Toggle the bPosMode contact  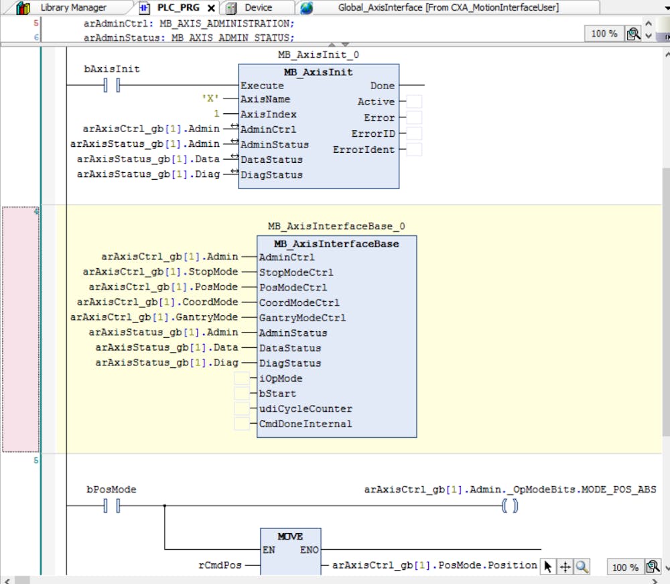[x=112, y=505]
